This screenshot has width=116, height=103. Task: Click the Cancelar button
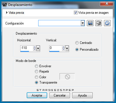click(60, 95)
